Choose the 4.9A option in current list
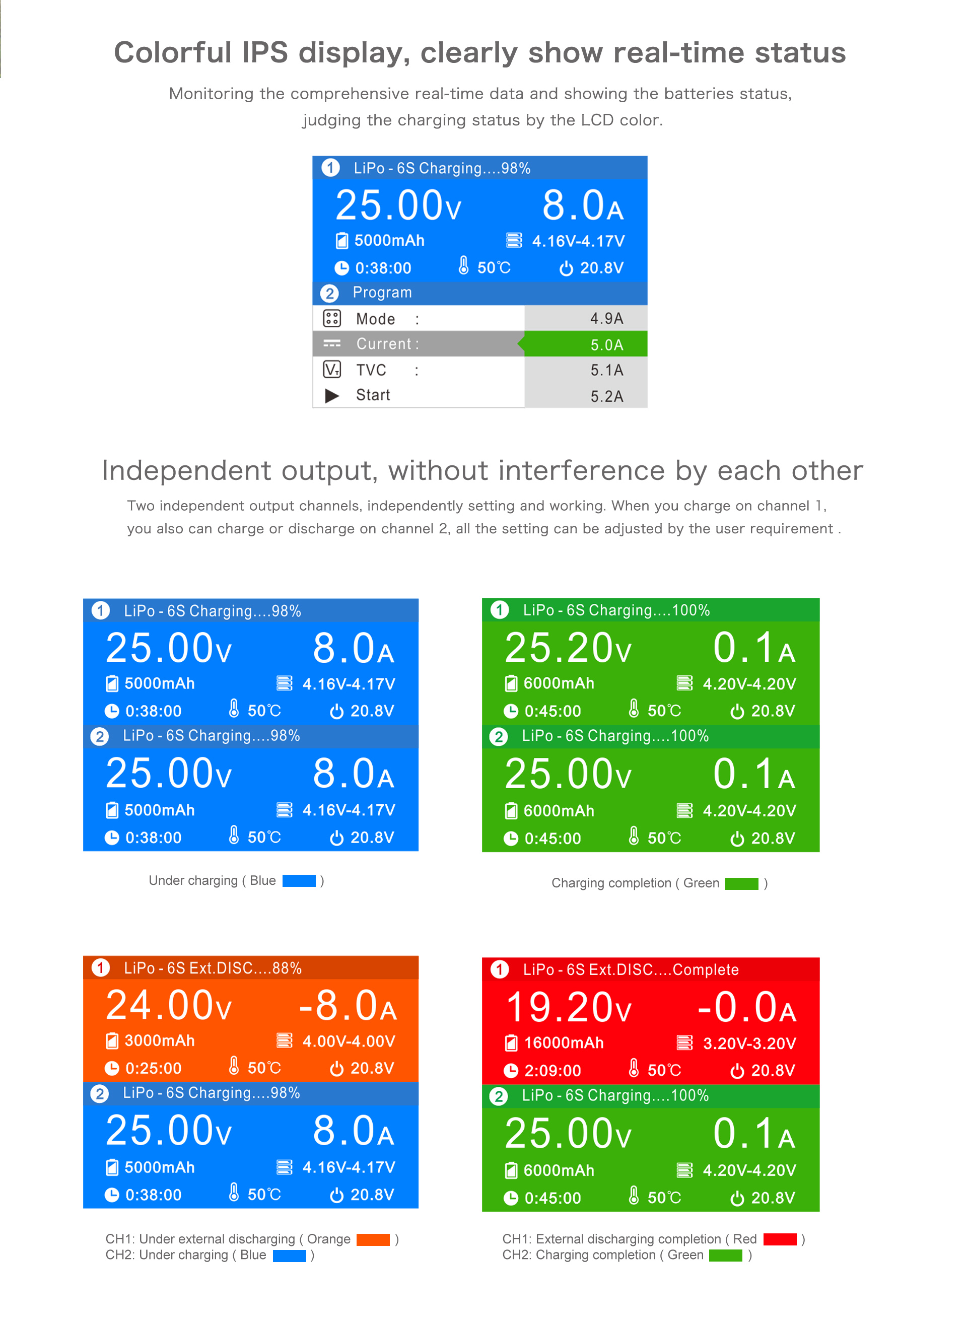 [x=606, y=318]
